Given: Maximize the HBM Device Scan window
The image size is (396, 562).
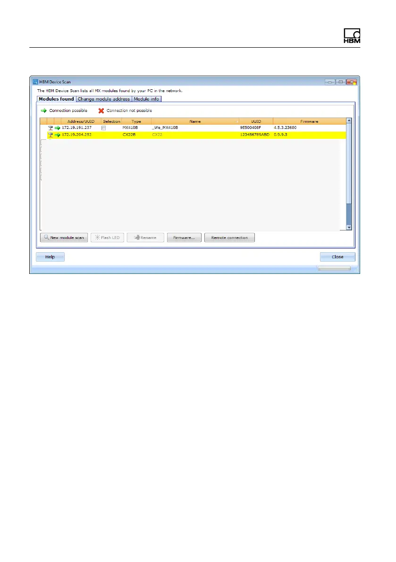Looking at the screenshot, I should tap(340, 82).
